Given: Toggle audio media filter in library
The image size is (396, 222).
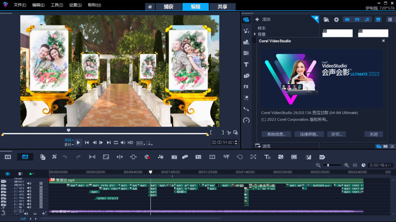Looking at the screenshot, I should coord(367,20).
